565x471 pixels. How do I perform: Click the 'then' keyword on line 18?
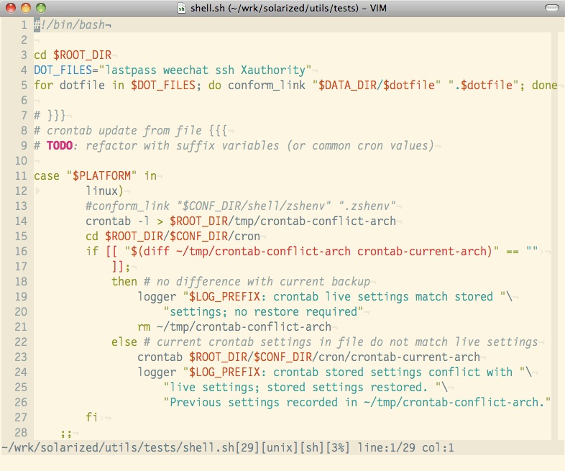(x=124, y=281)
